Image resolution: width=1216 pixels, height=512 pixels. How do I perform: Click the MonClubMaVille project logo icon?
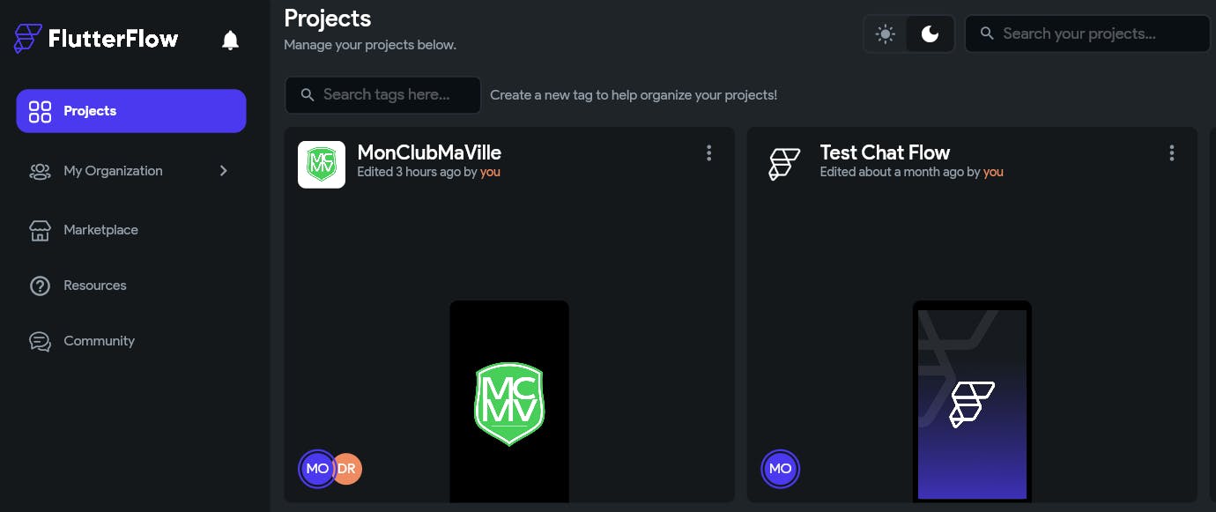click(321, 164)
